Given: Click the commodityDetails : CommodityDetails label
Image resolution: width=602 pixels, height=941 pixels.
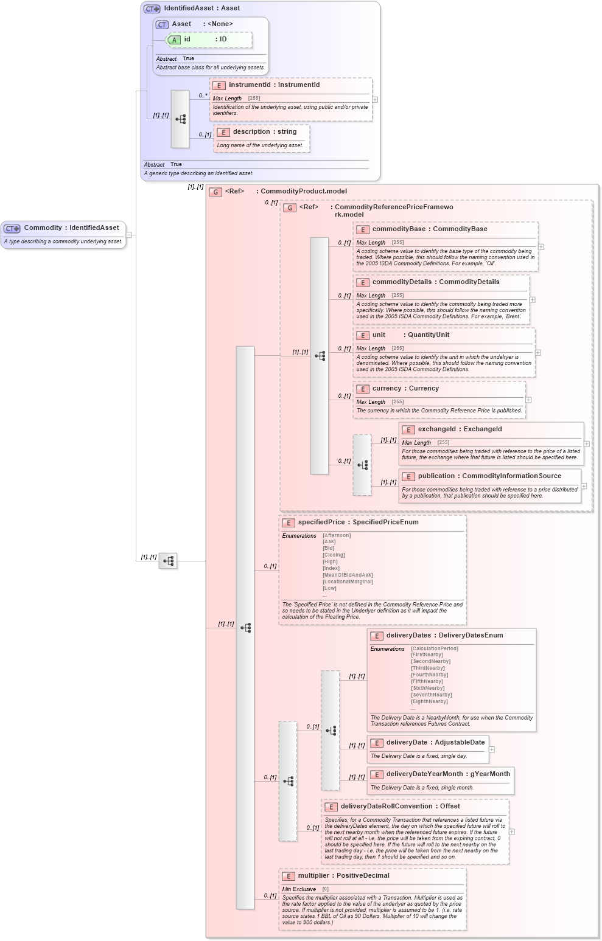Looking at the screenshot, I should [437, 282].
